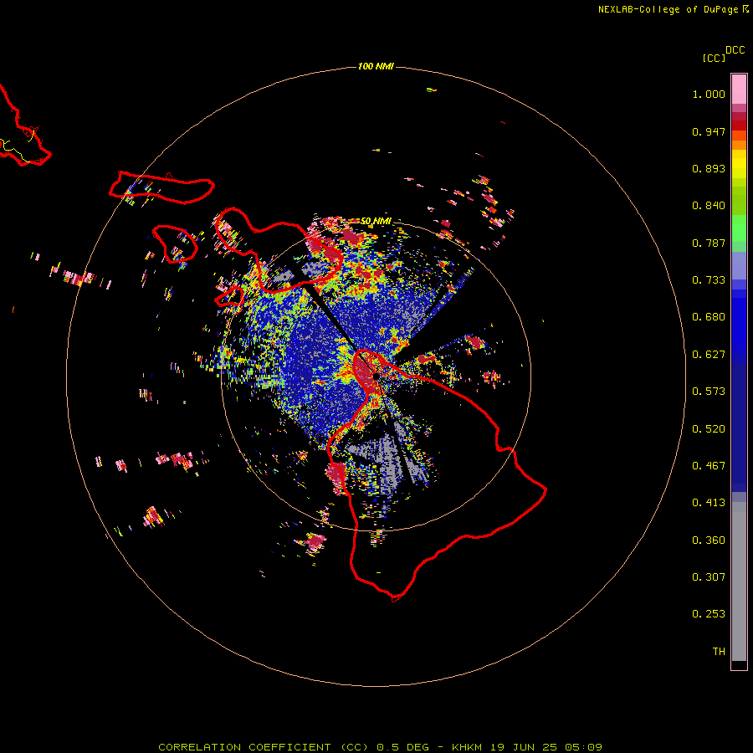The image size is (753, 753).
Task: Click the 50 NMI range ring label
Action: (x=376, y=222)
